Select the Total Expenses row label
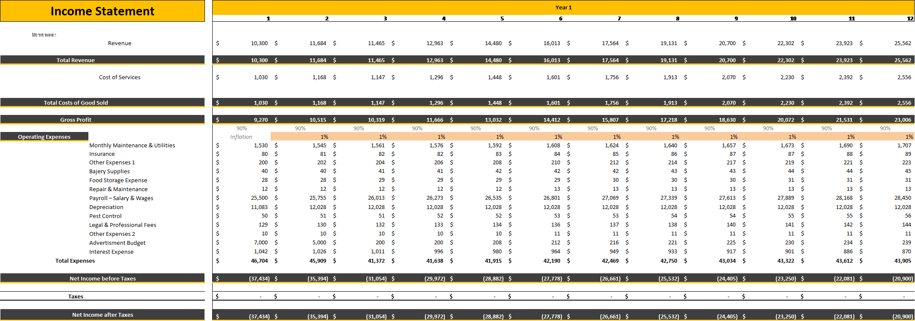This screenshot has height=321, width=915. click(75, 261)
